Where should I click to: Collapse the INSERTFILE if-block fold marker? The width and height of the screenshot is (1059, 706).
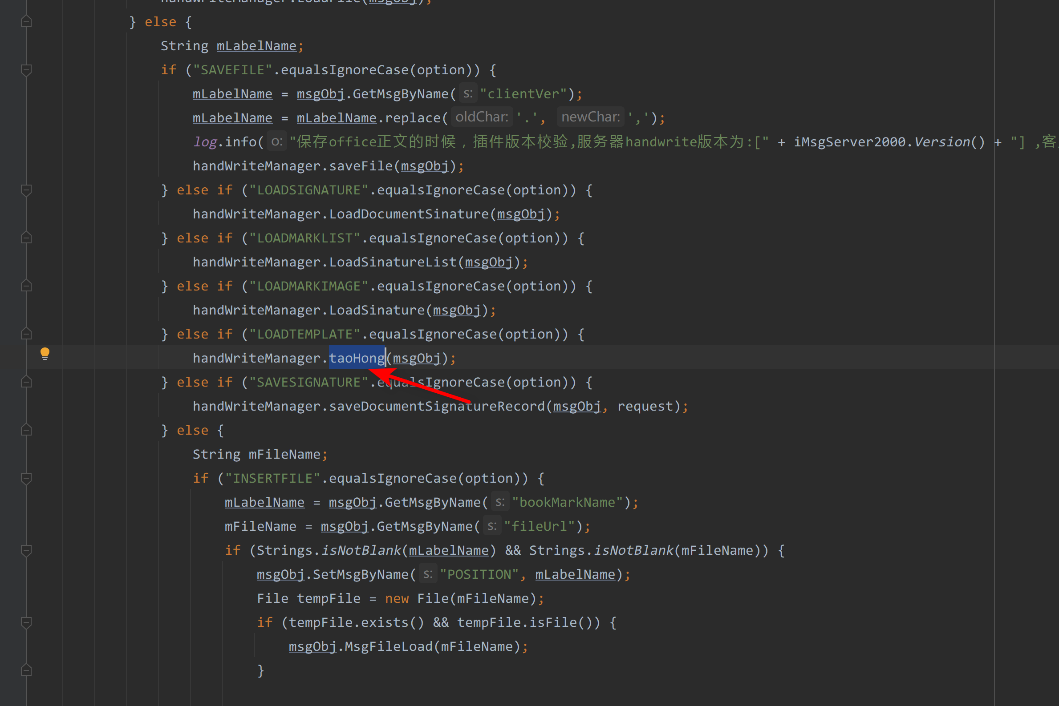(26, 478)
